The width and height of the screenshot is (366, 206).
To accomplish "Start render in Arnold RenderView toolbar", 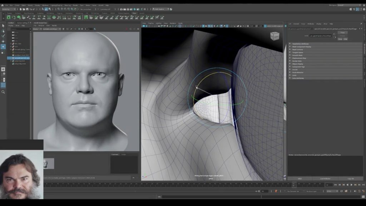I will 127,29.
